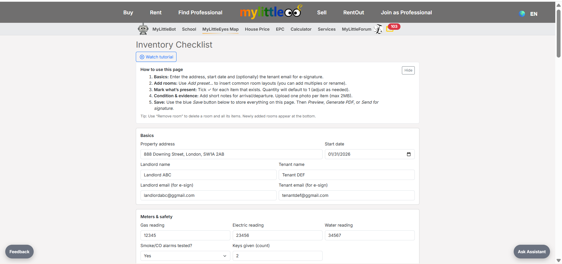
Task: Open the House Price menu item
Action: [x=257, y=29]
